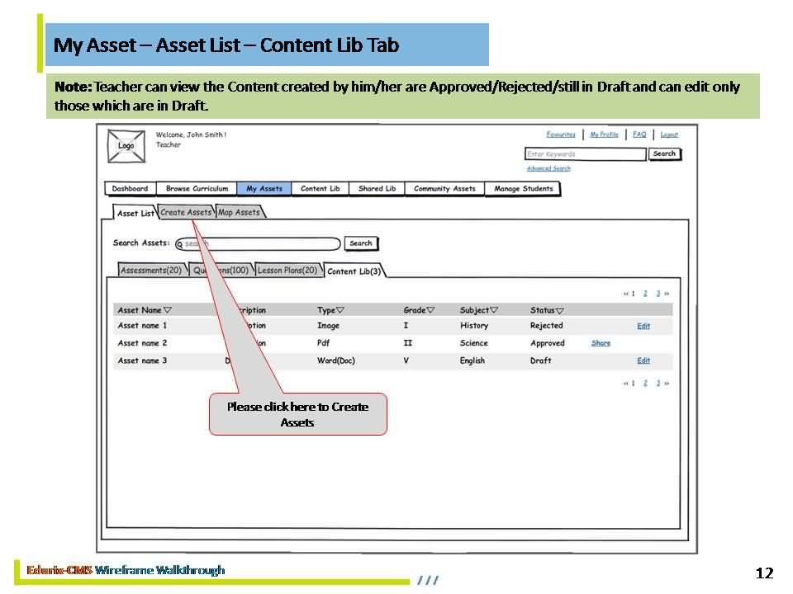Toggle sorting on the Status column
Screen dimensions: 793x594
point(559,312)
